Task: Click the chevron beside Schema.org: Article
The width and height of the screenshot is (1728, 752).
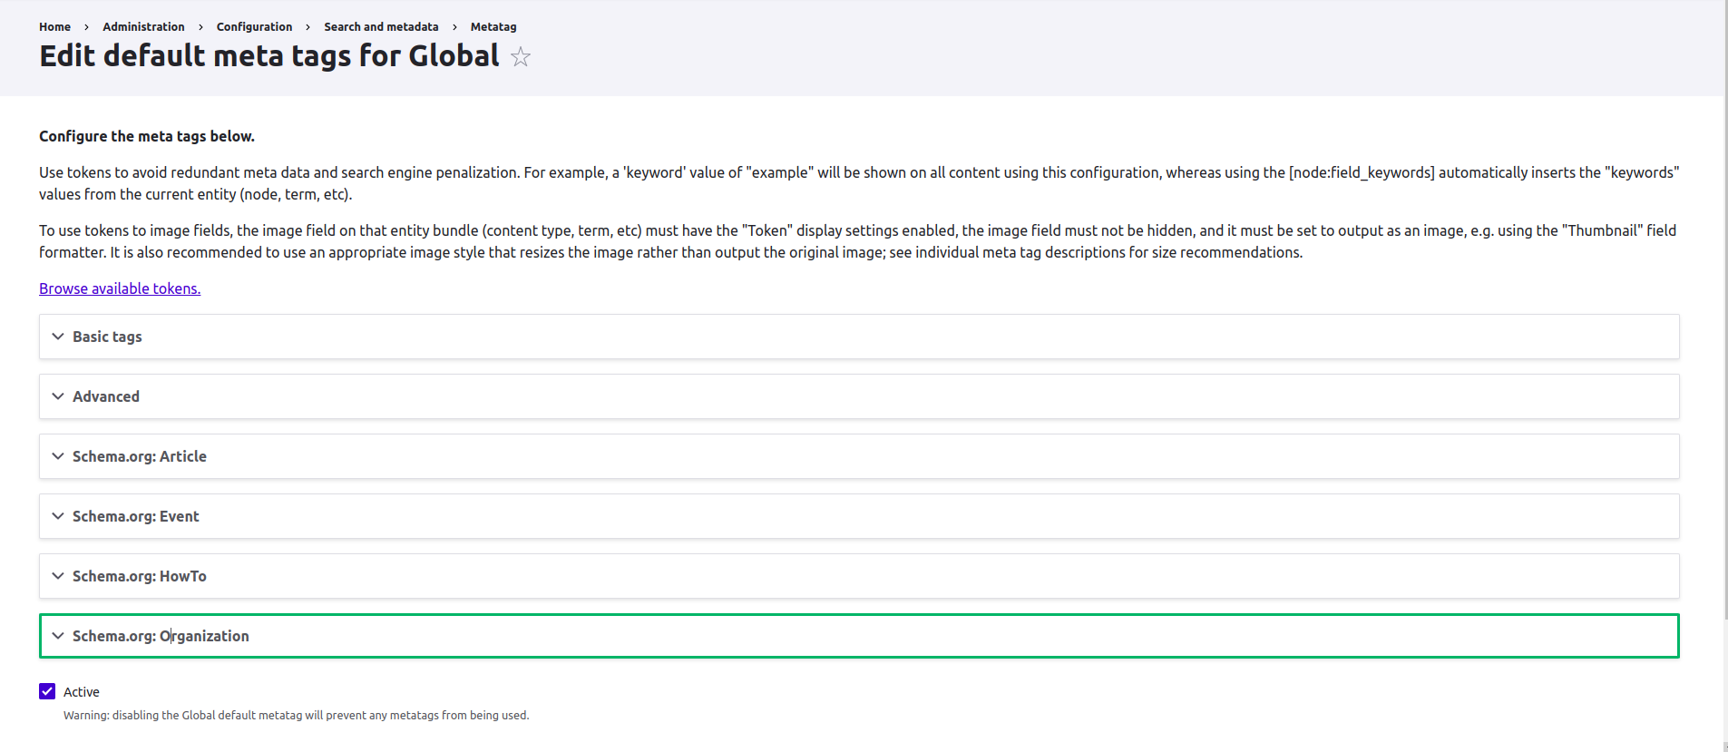Action: 58,456
